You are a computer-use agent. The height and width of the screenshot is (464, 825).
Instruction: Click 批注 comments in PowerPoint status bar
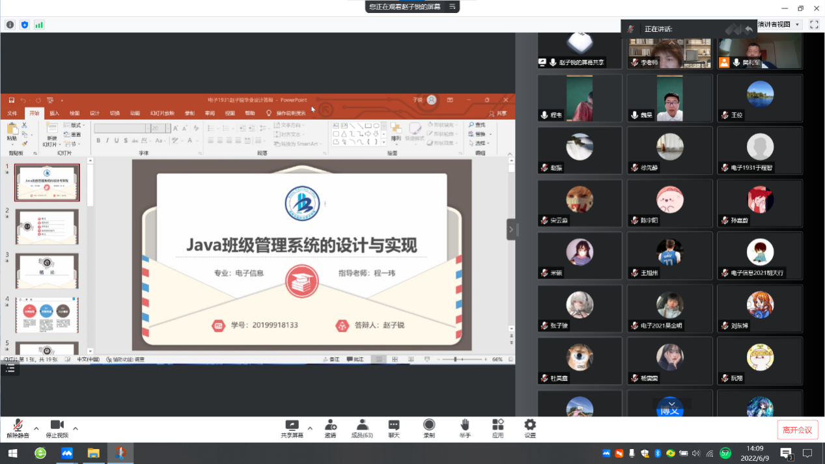[356, 359]
